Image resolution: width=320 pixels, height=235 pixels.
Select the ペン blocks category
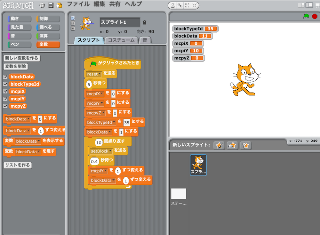[x=20, y=45]
